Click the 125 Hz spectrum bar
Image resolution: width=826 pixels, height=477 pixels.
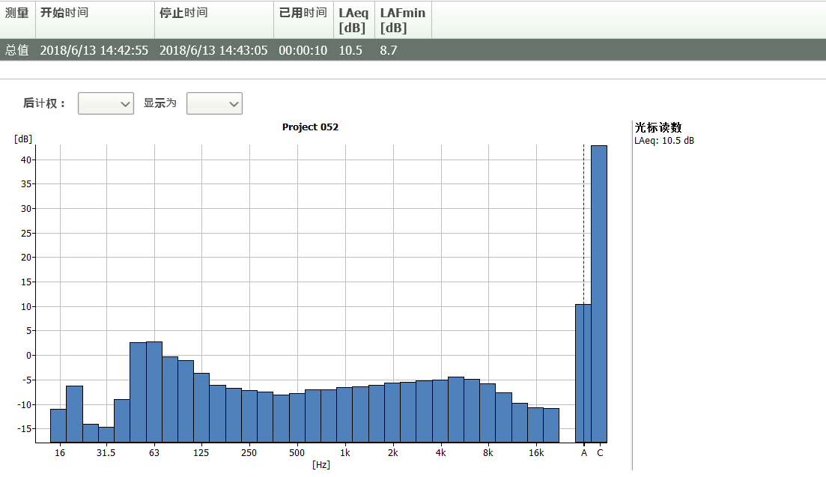coord(201,408)
